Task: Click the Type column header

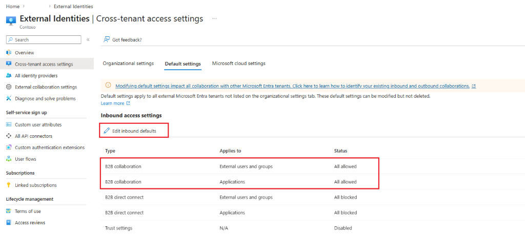Action: coord(110,151)
